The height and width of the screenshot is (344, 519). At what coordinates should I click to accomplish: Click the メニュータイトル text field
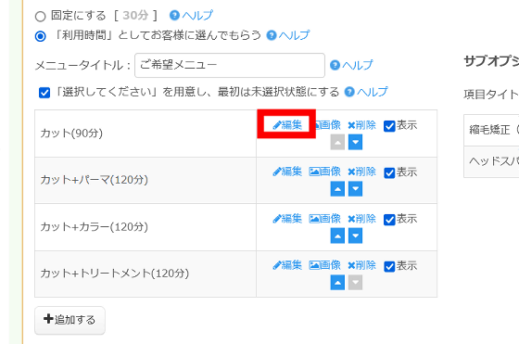[x=230, y=65]
